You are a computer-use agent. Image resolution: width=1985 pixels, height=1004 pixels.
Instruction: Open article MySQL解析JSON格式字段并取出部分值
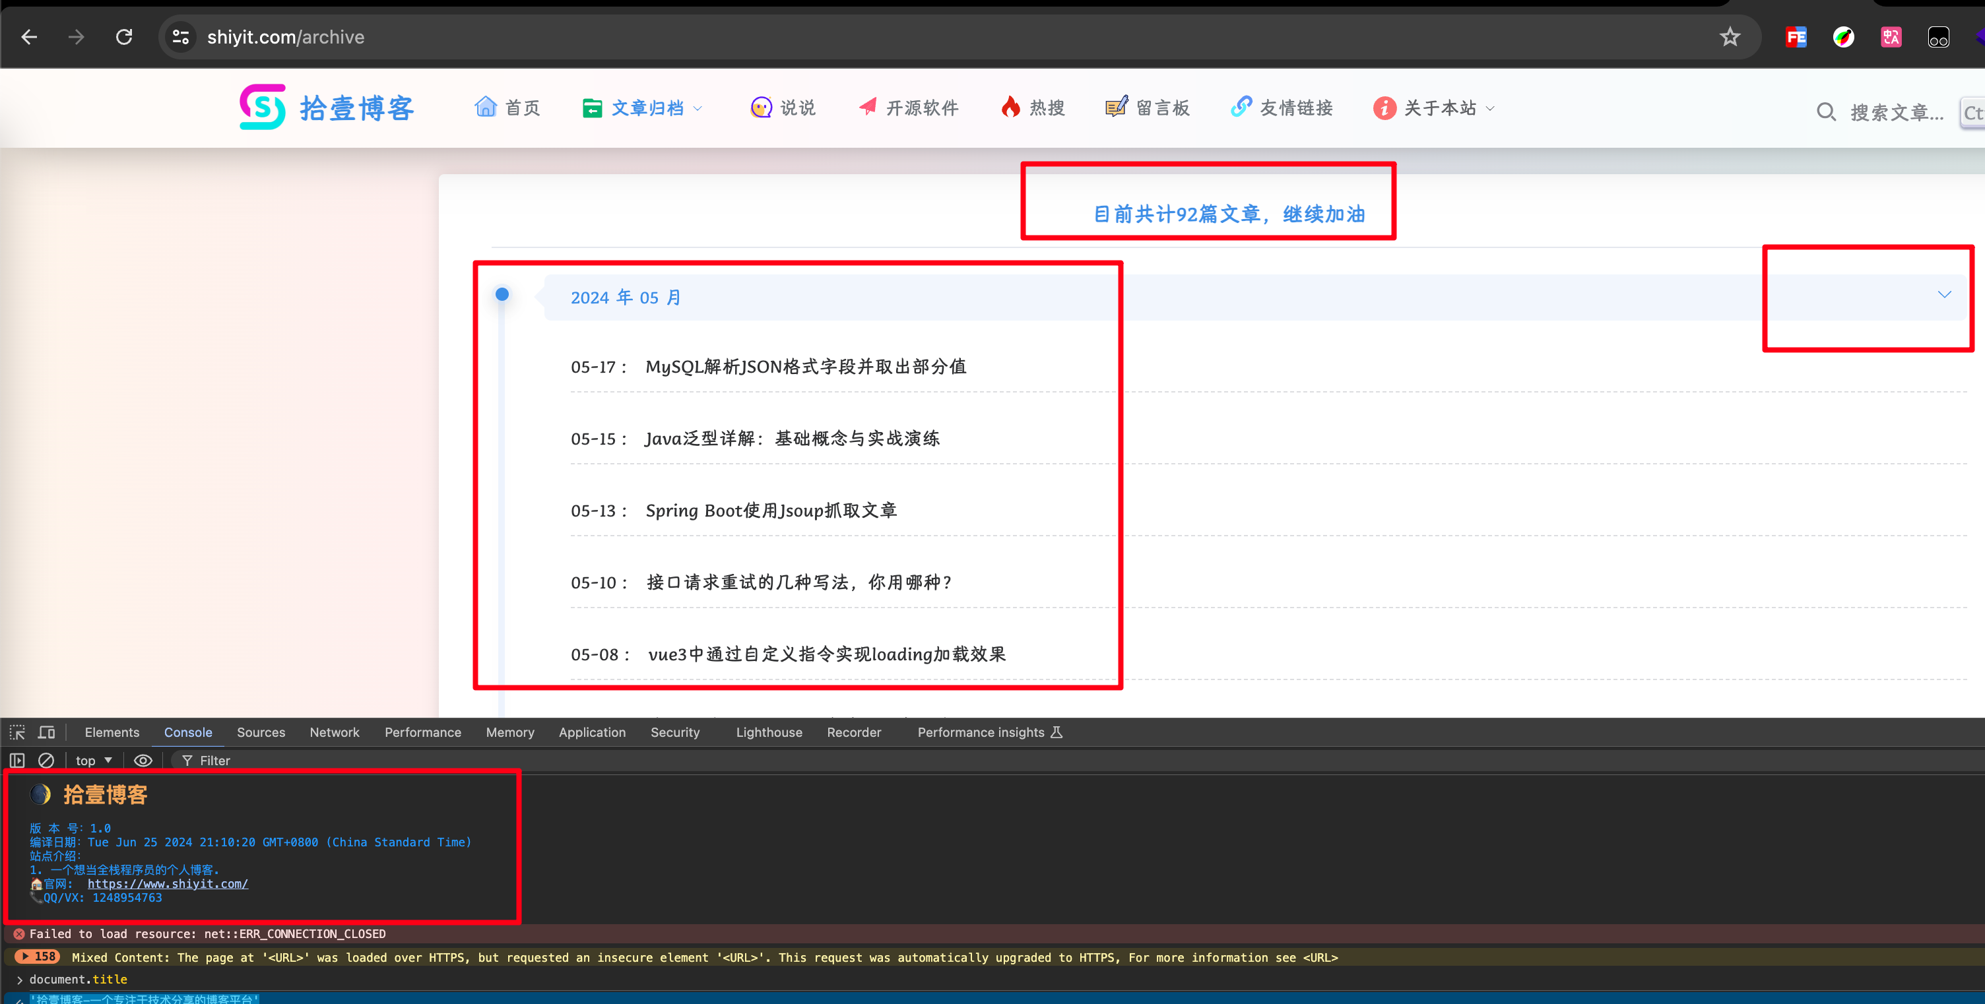coord(805,367)
